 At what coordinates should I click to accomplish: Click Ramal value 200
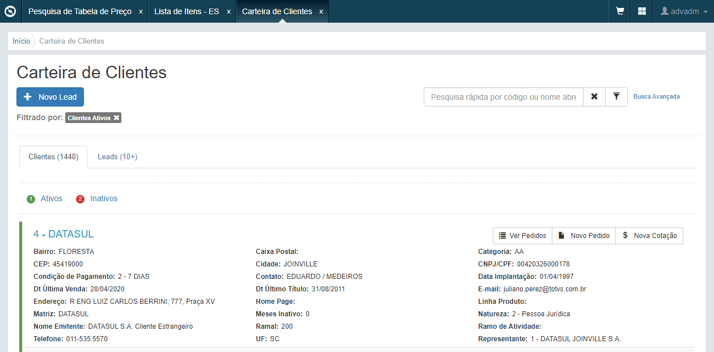pos(287,326)
